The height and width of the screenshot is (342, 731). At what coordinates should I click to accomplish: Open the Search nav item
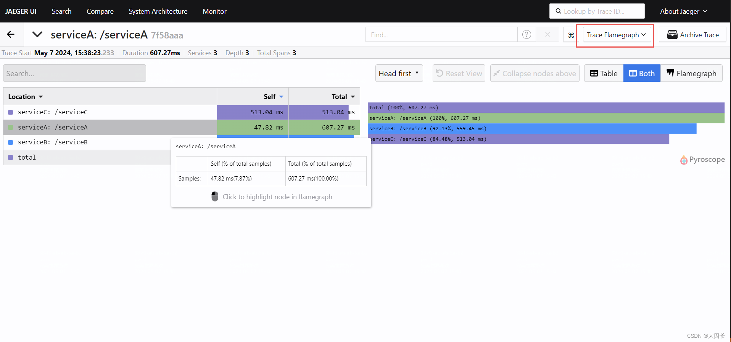click(x=61, y=11)
